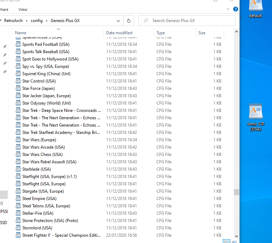Image resolution: width=272 pixels, height=243 pixels.
Task: Click the Star Wars Arcade (USA) file icon
Action: coord(18,147)
